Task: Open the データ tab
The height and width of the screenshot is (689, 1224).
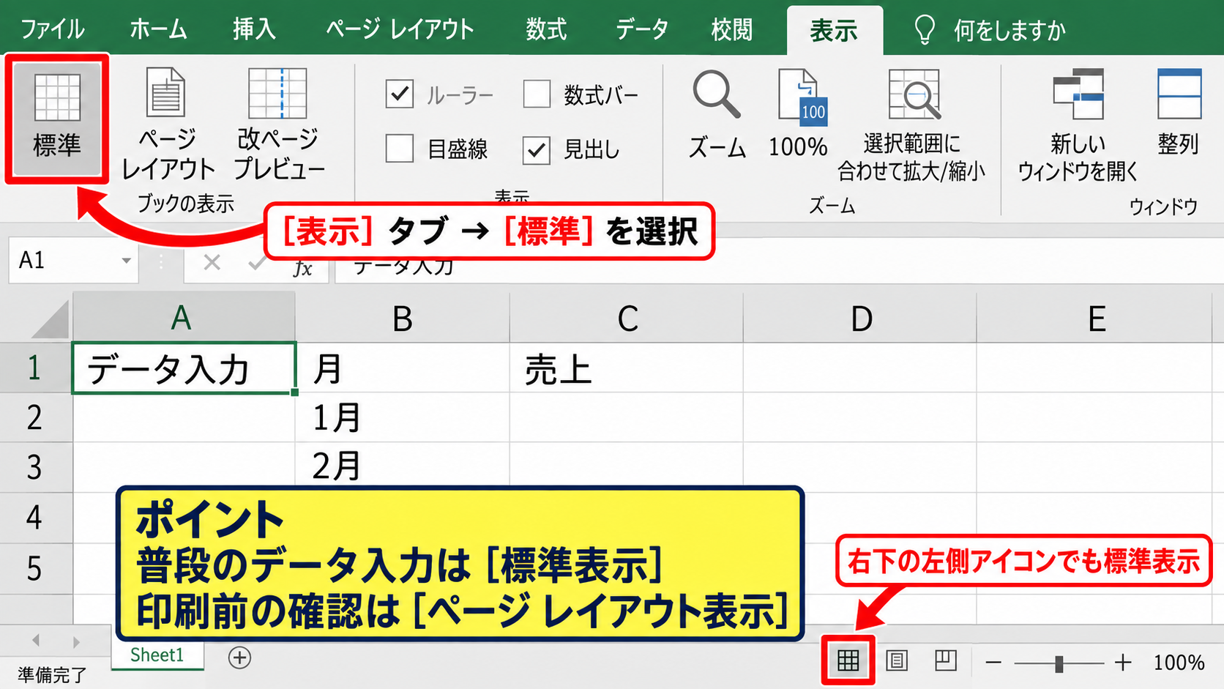Action: click(x=641, y=29)
